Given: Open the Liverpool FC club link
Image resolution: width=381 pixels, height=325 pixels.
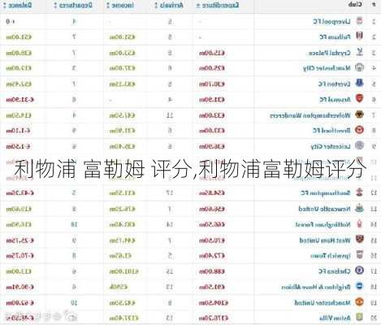Looking at the screenshot, I should click(331, 21).
